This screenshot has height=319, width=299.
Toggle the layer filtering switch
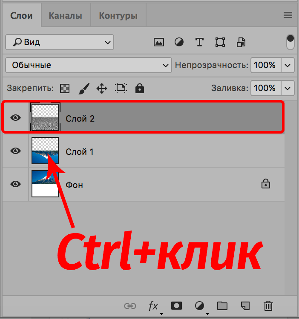coord(290,42)
